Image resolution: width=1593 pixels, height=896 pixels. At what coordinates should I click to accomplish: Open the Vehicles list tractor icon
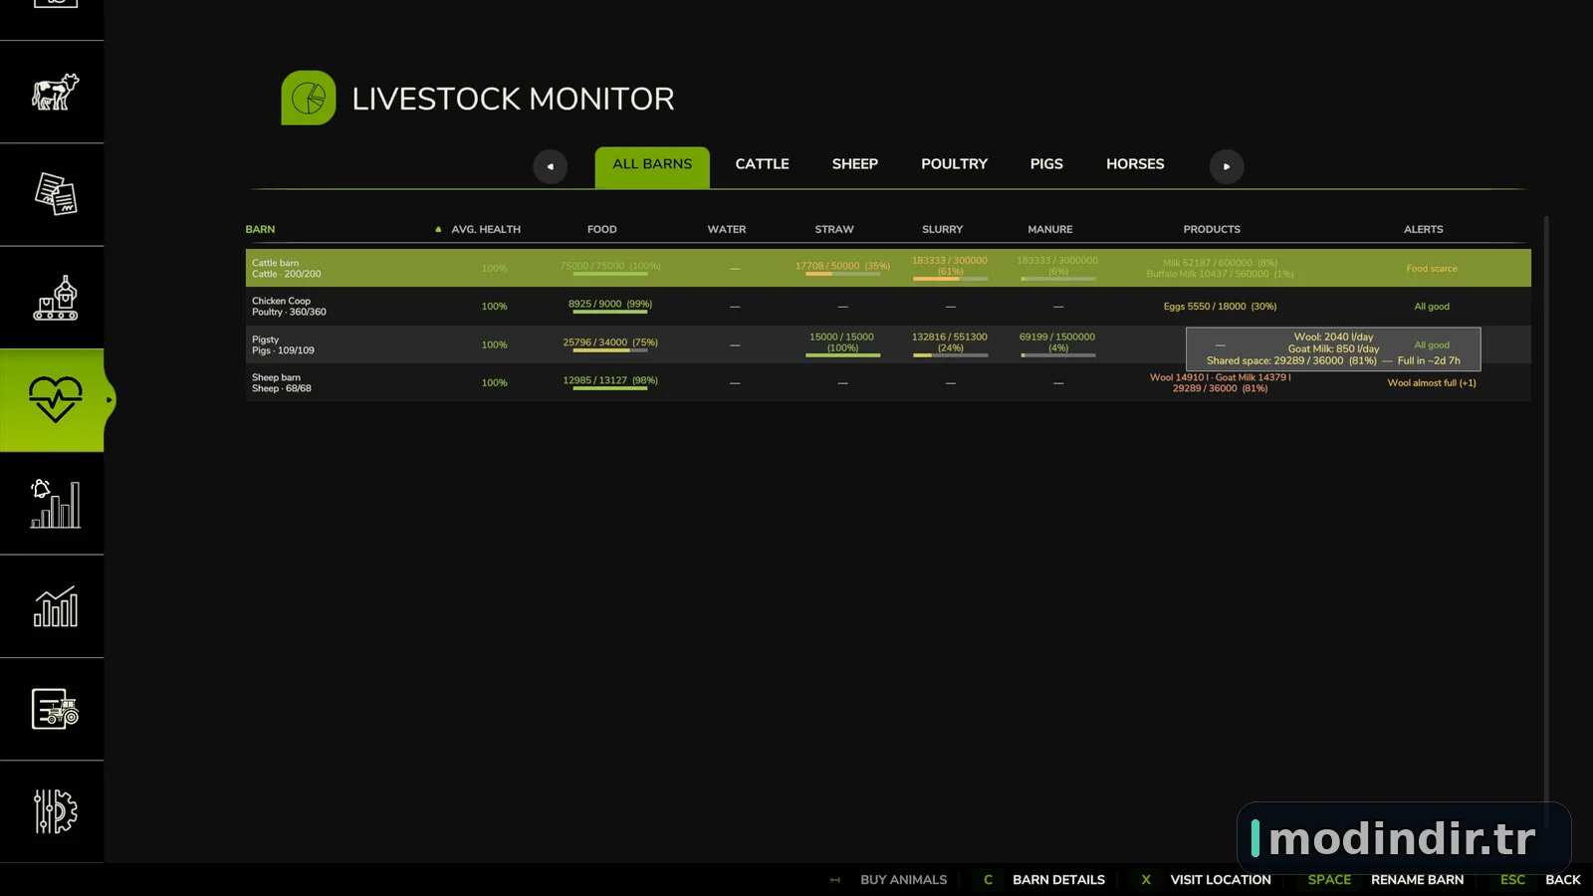tap(55, 709)
